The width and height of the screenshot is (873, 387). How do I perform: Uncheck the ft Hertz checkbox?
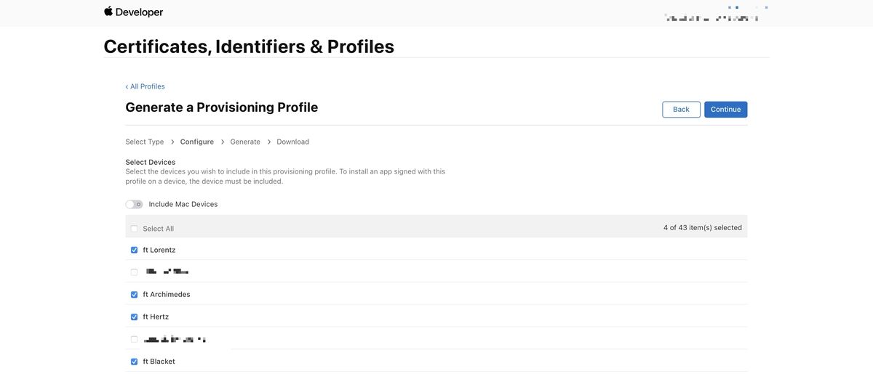[134, 317]
